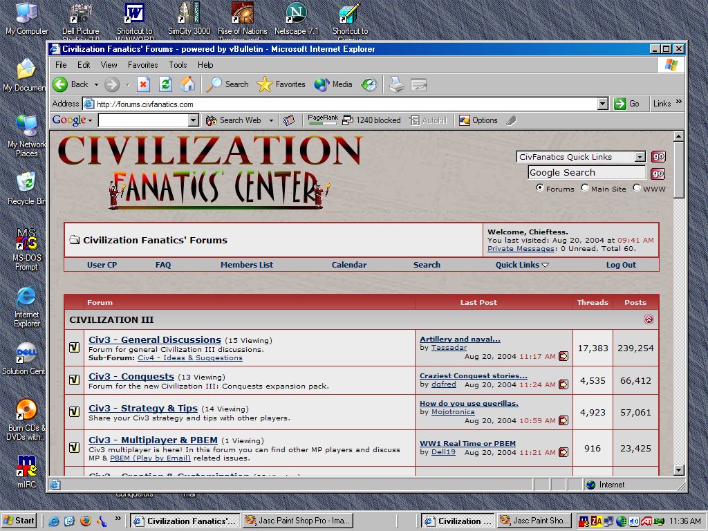Viewport: 708px width, 531px height.
Task: Select the MS-DOS Prompt desktop icon
Action: 27,249
